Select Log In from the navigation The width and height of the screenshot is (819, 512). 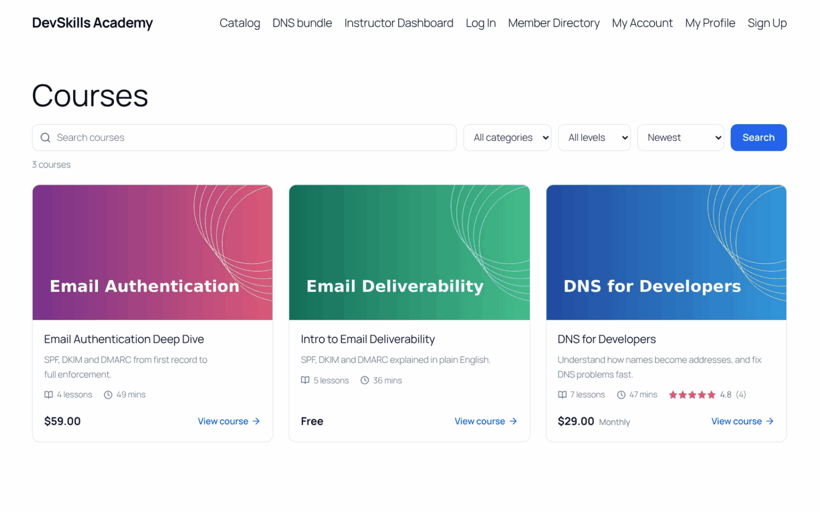(481, 23)
